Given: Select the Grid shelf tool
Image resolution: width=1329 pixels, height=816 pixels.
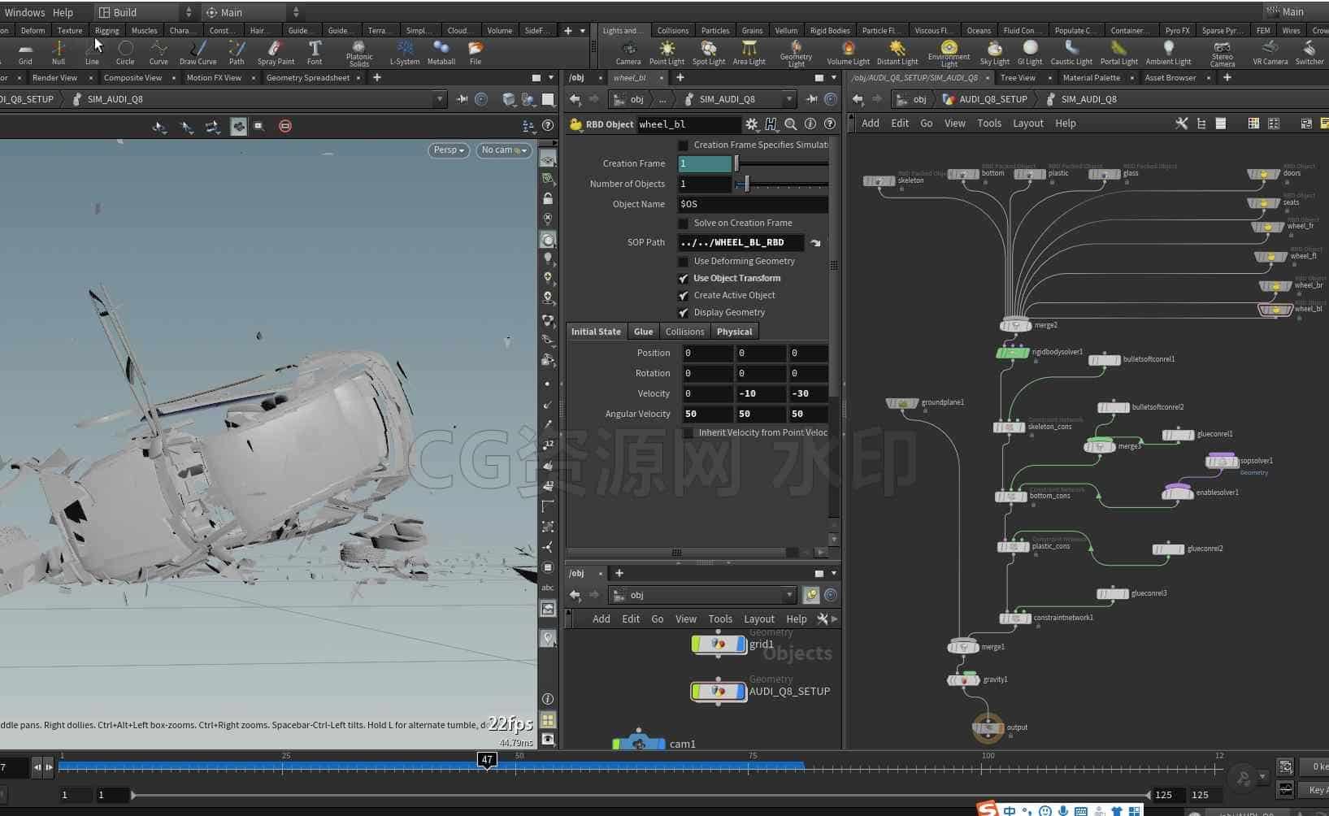Looking at the screenshot, I should [25, 53].
